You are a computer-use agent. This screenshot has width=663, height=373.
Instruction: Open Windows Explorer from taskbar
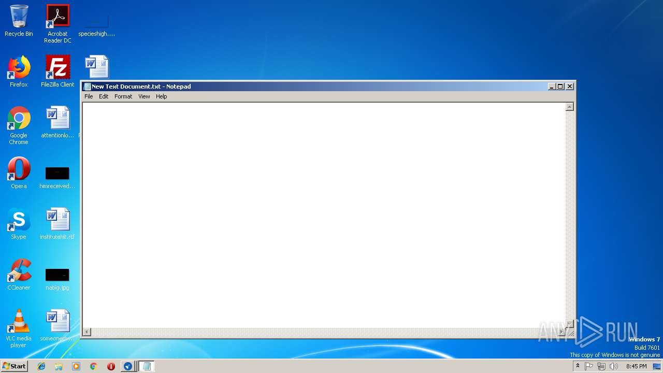59,366
